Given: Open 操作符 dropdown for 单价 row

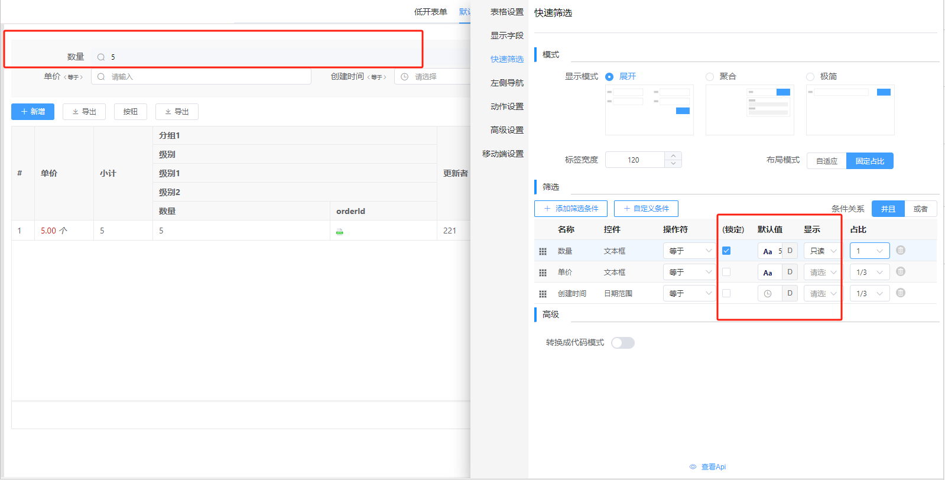Looking at the screenshot, I should [689, 273].
